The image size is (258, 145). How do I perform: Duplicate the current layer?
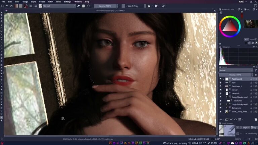[x=227, y=119]
